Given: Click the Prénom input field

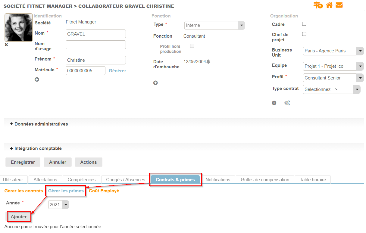Looking at the screenshot, I should (96, 60).
